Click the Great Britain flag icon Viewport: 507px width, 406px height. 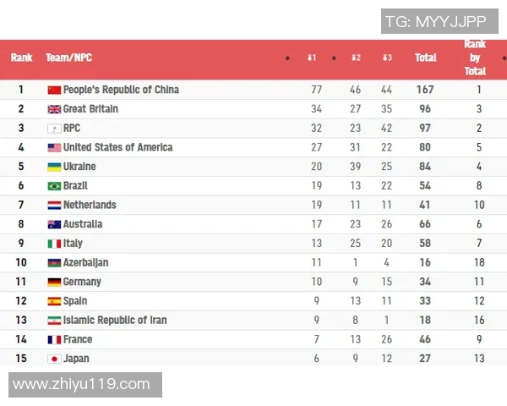pos(54,109)
